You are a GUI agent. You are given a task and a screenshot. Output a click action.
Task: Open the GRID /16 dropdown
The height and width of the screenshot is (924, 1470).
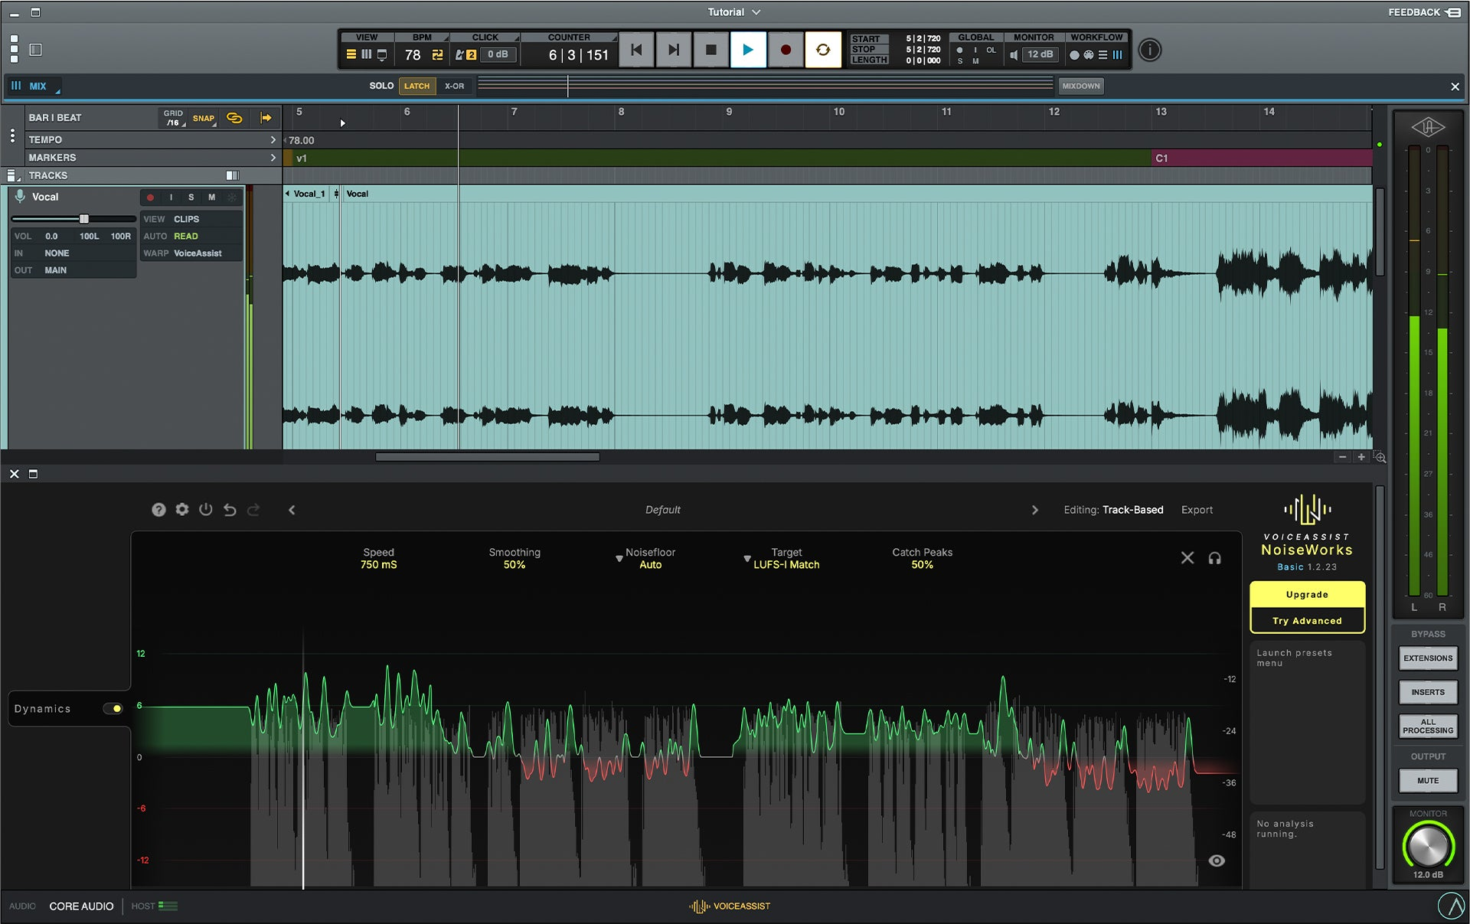coord(174,118)
